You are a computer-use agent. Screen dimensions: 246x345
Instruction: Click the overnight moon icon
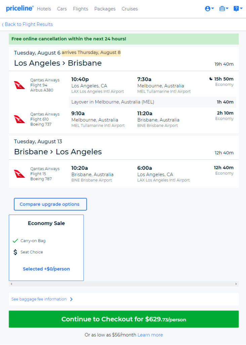pos(211,79)
